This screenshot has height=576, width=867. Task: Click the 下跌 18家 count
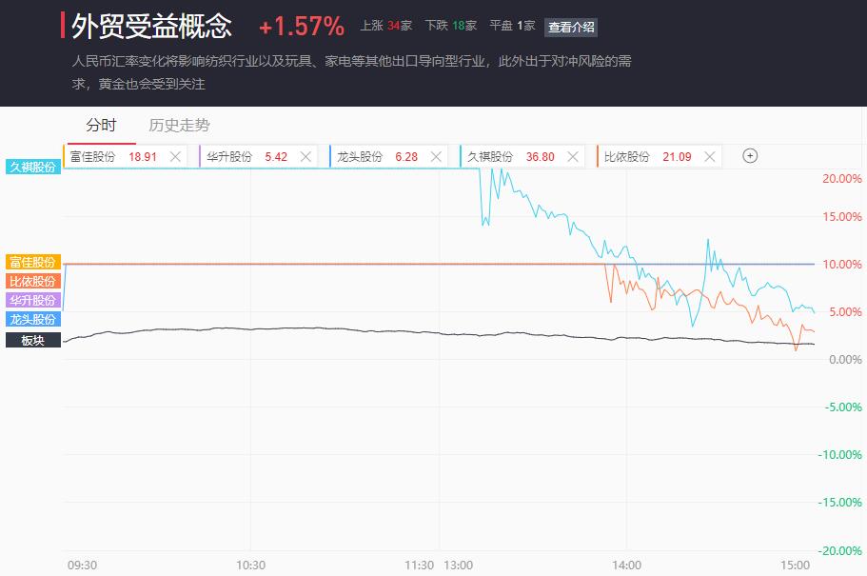451,26
